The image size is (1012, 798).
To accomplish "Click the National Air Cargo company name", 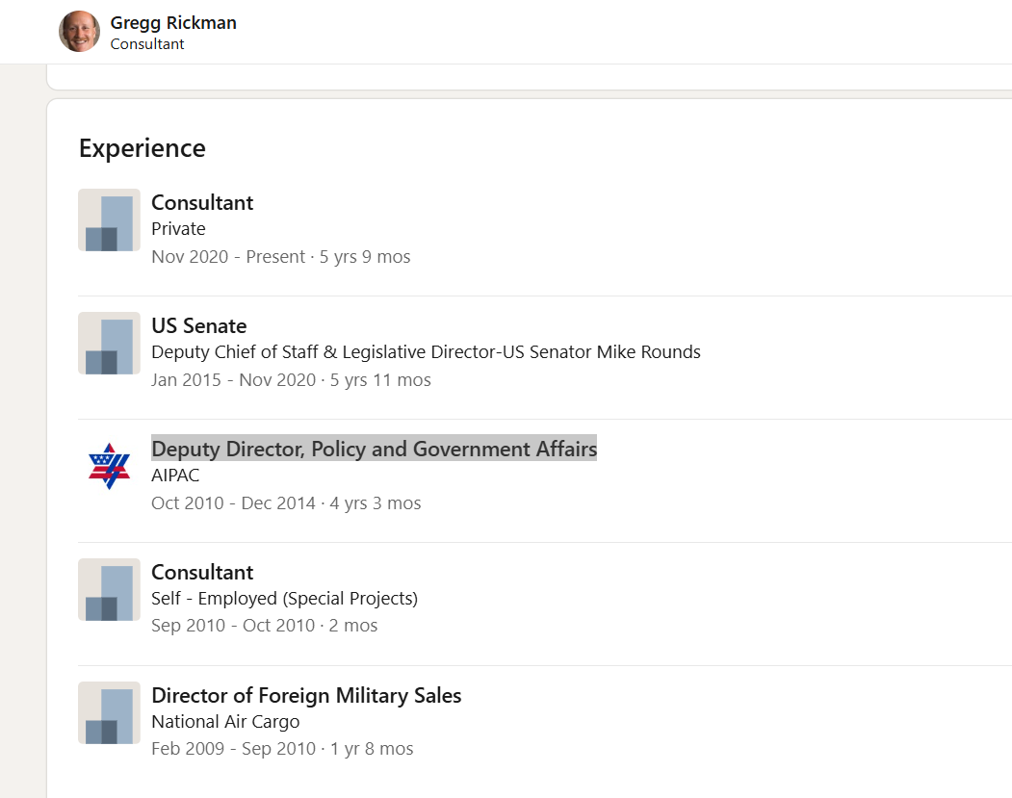I will coord(225,722).
